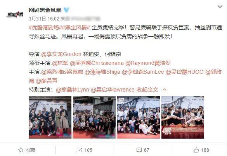The image size is (227, 156).
Task: Open the post options chevron at top right
Action: 220,7
